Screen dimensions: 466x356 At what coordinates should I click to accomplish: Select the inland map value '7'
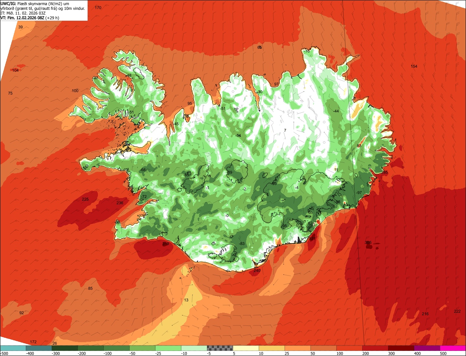[285, 131]
